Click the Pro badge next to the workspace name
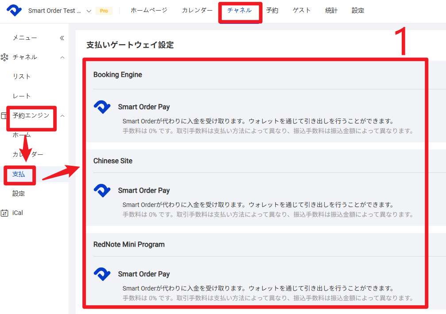 [x=104, y=10]
